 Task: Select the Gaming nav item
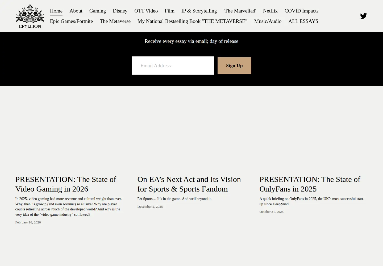[x=98, y=11]
